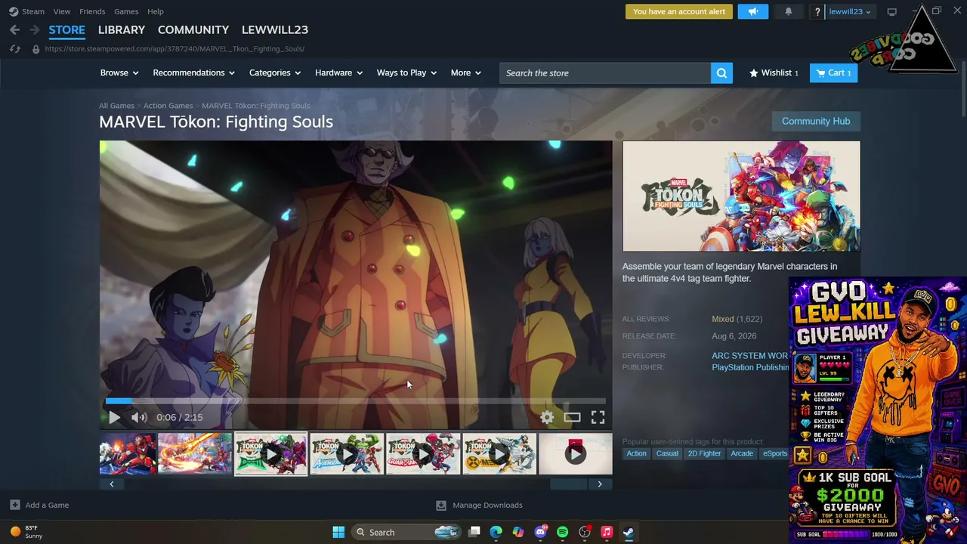Click the question mark help icon

[817, 11]
